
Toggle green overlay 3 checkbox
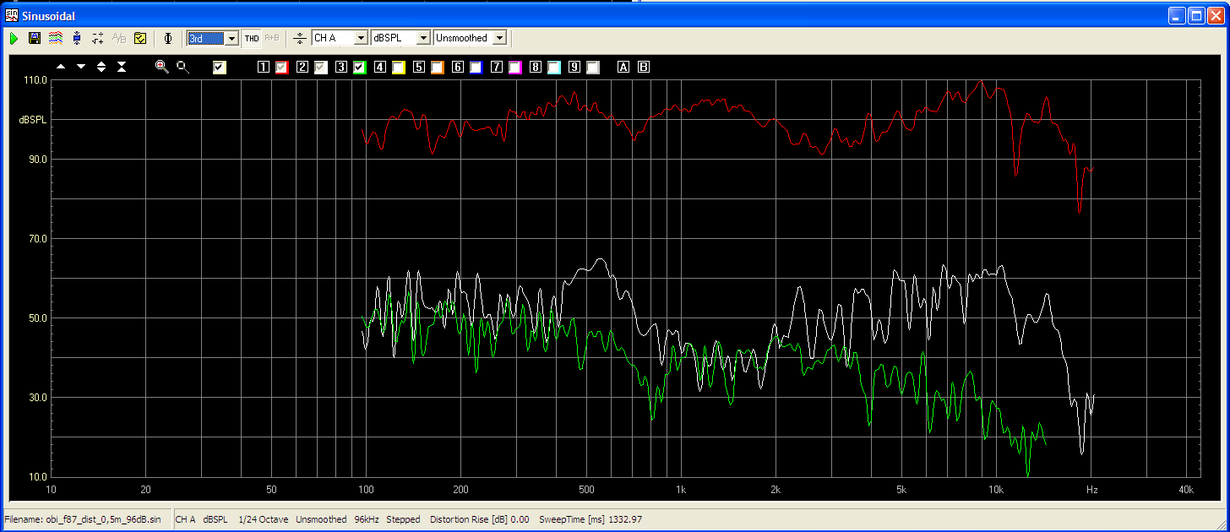point(360,68)
